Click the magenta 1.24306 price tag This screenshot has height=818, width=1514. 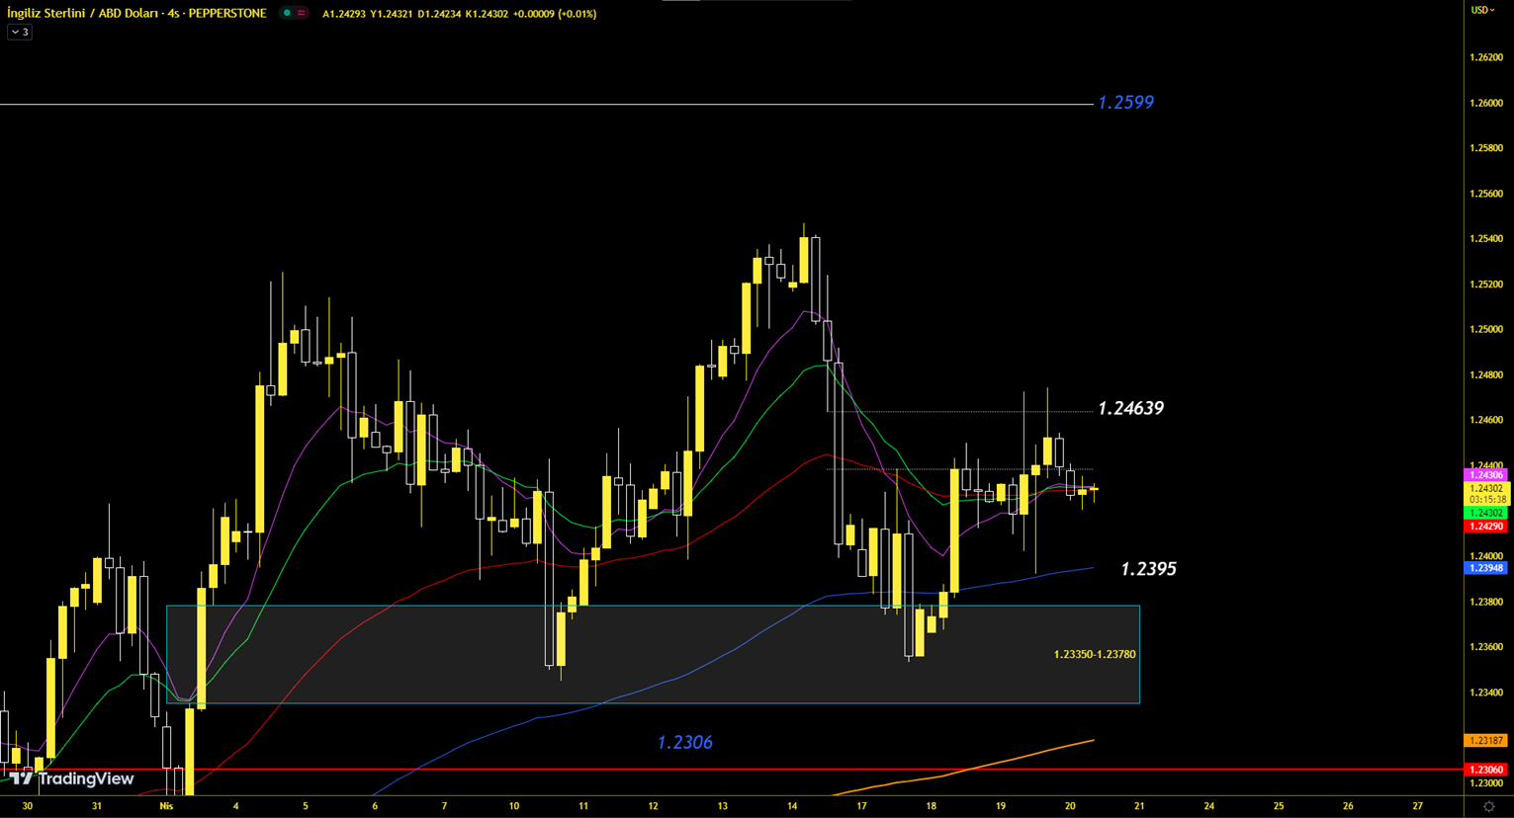[x=1485, y=475]
